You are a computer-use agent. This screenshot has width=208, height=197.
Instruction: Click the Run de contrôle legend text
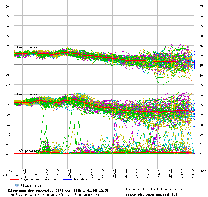click(x=87, y=179)
